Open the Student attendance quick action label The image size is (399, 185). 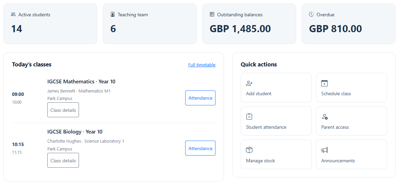click(266, 127)
